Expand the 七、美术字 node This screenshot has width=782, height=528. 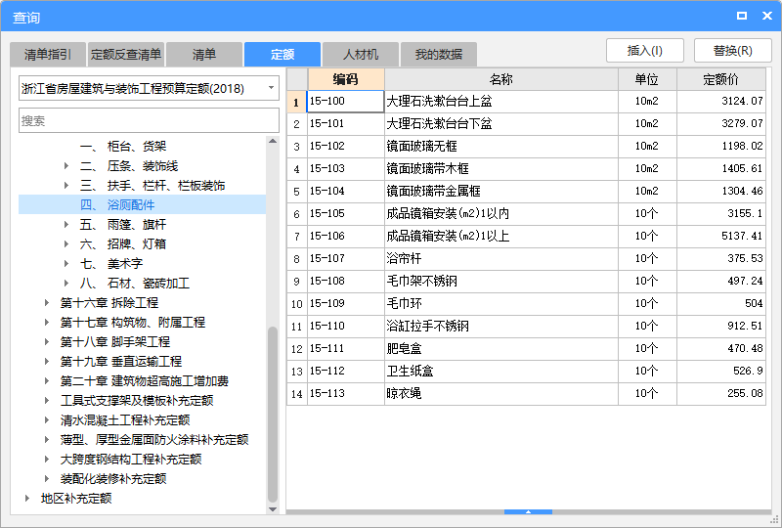tap(66, 263)
